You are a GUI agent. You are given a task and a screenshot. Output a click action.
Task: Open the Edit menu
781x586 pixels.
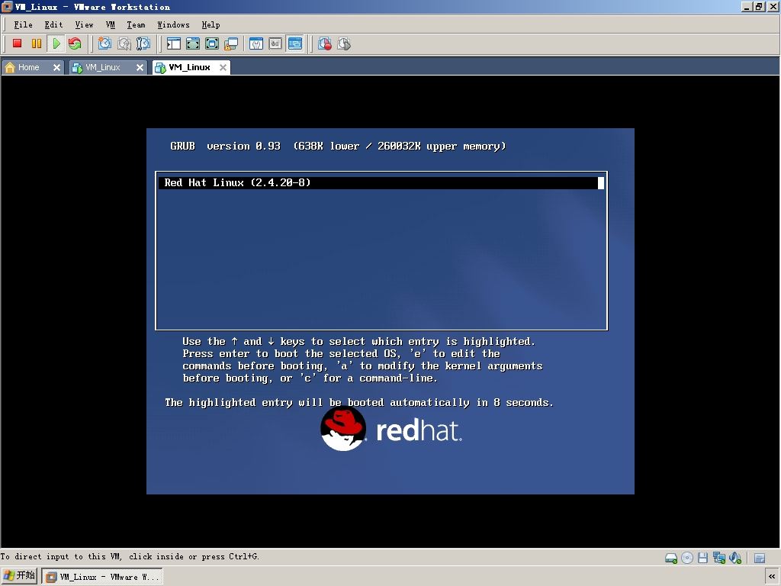(54, 24)
